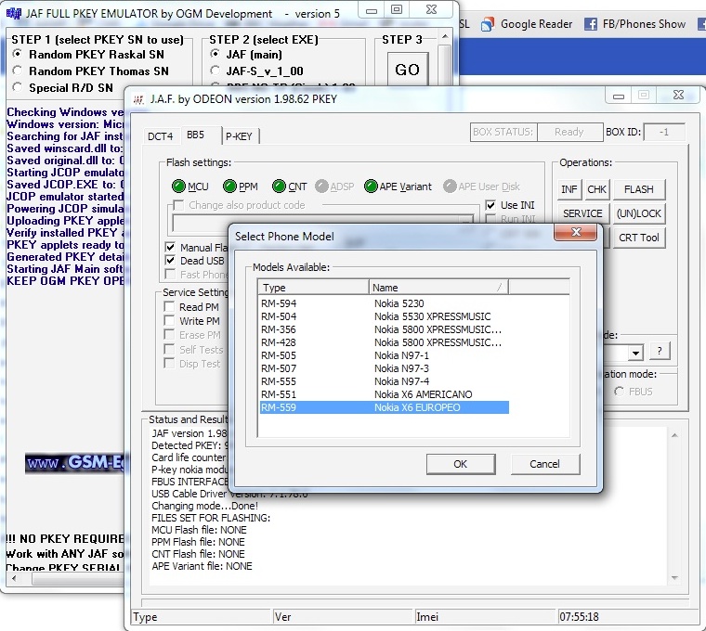
Task: Cancel the Select Phone Model dialog
Action: (544, 464)
